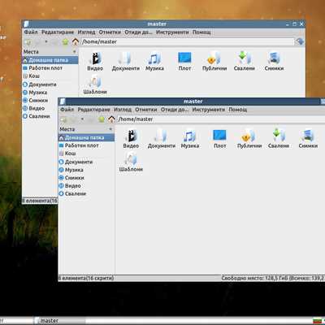Select the Шаблони folder in the back window
The width and height of the screenshot is (325, 325).
tap(95, 85)
